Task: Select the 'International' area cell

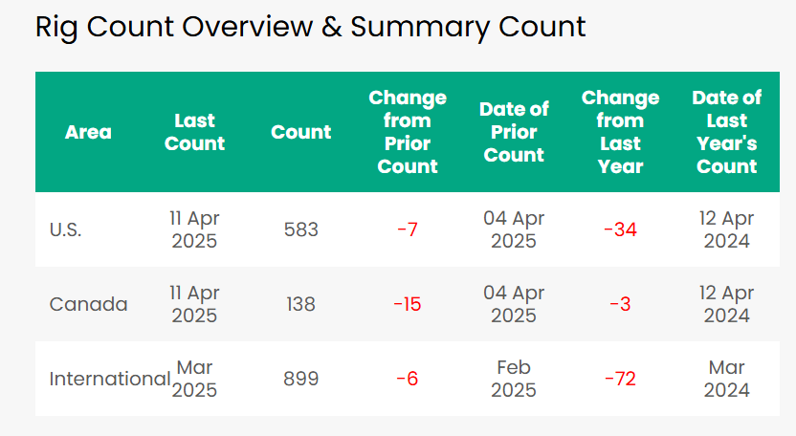Action: 110,379
